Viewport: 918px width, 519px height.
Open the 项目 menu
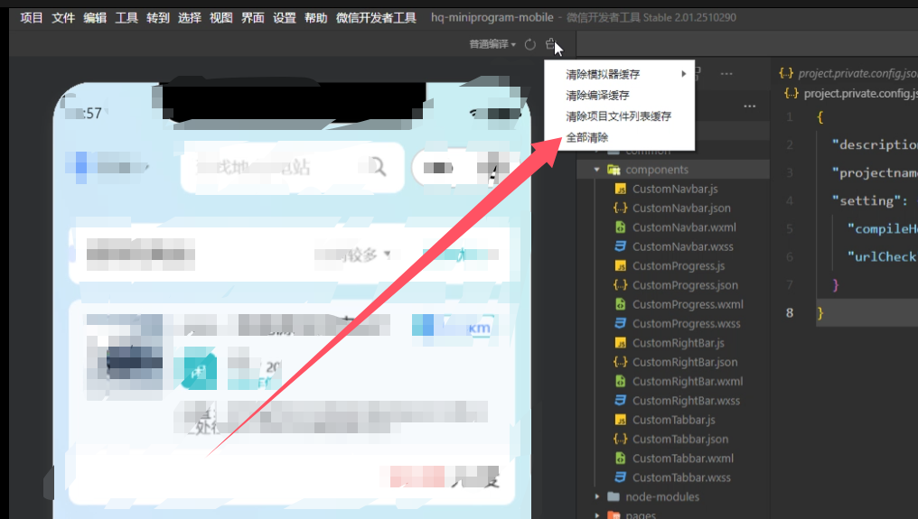pyautogui.click(x=31, y=17)
